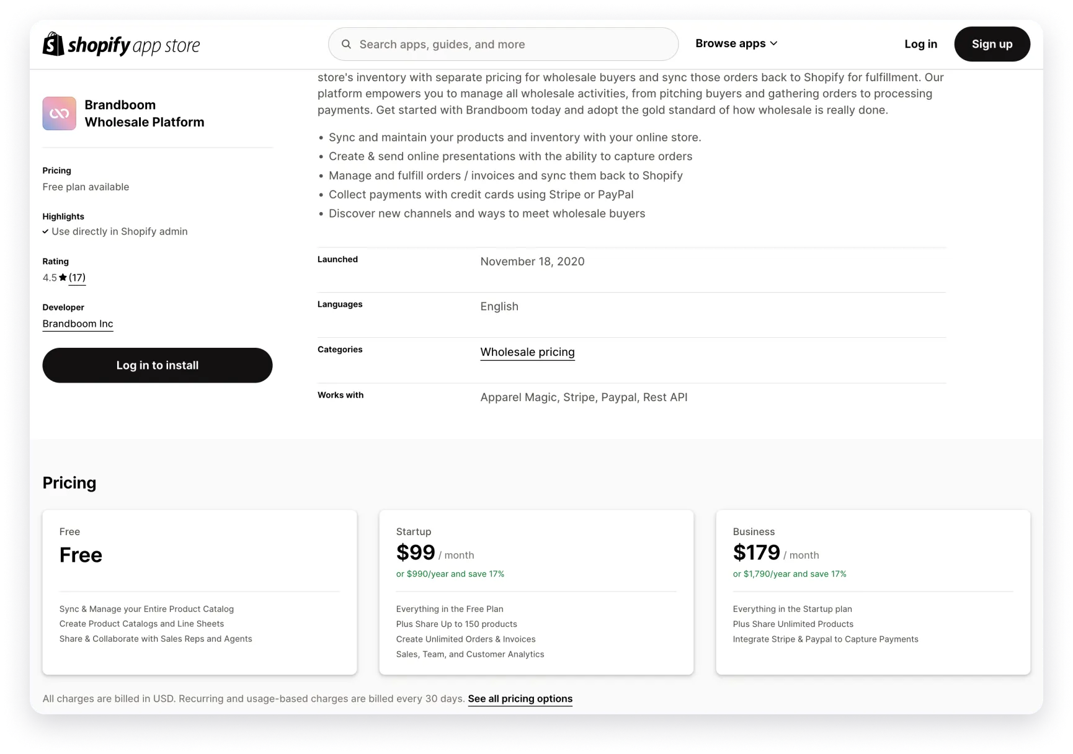Click the Brandboom app icon
The width and height of the screenshot is (1073, 754).
[59, 113]
